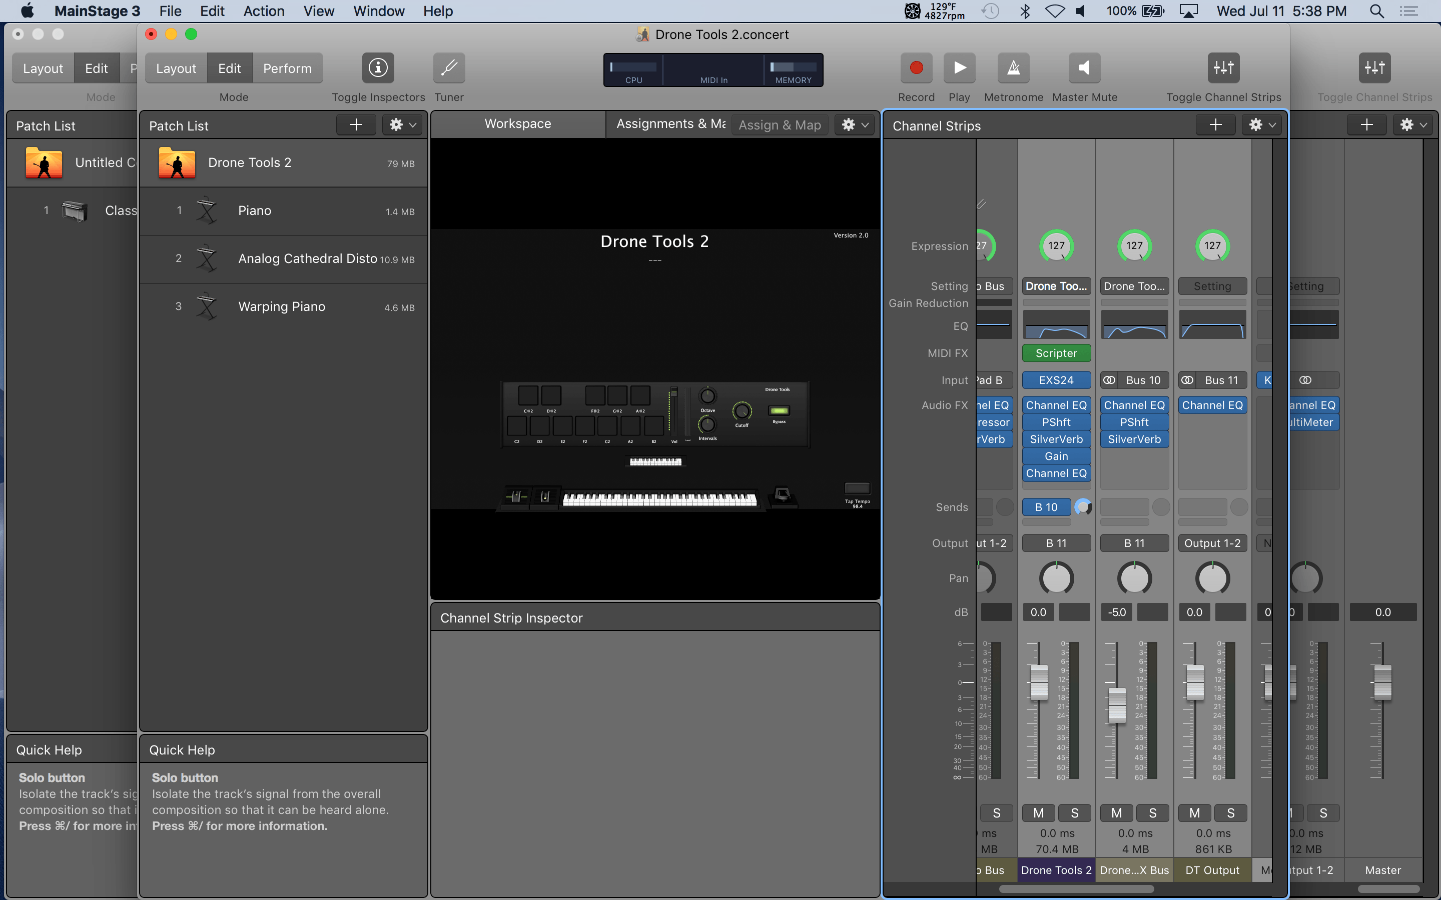1441x900 pixels.
Task: Switch to the Assignments & Mappings tab
Action: (x=670, y=124)
